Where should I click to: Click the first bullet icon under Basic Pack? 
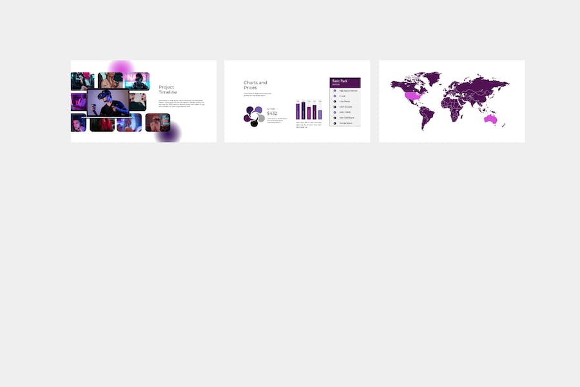[334, 91]
